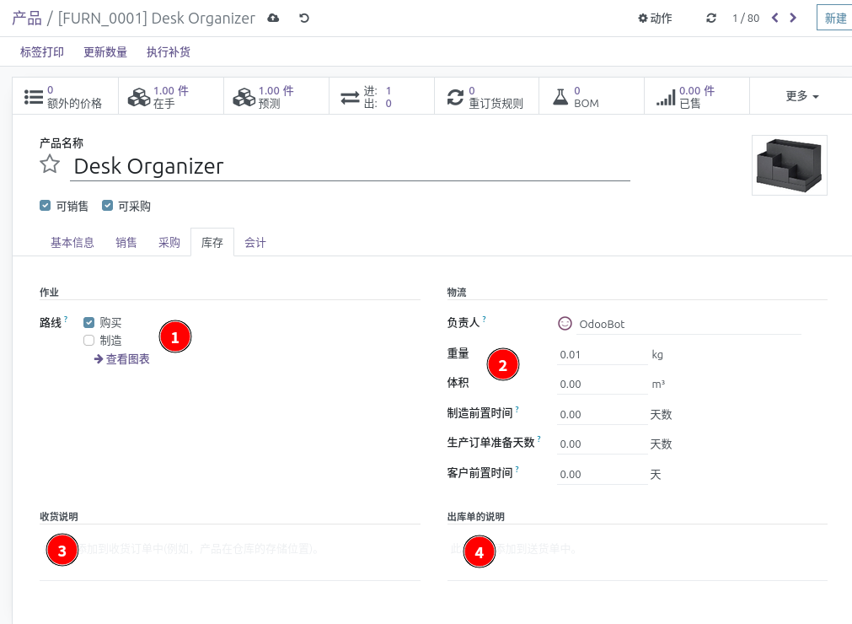Open the 在手 stock cubes stat button
Screen dimensions: 852x624
(170, 96)
